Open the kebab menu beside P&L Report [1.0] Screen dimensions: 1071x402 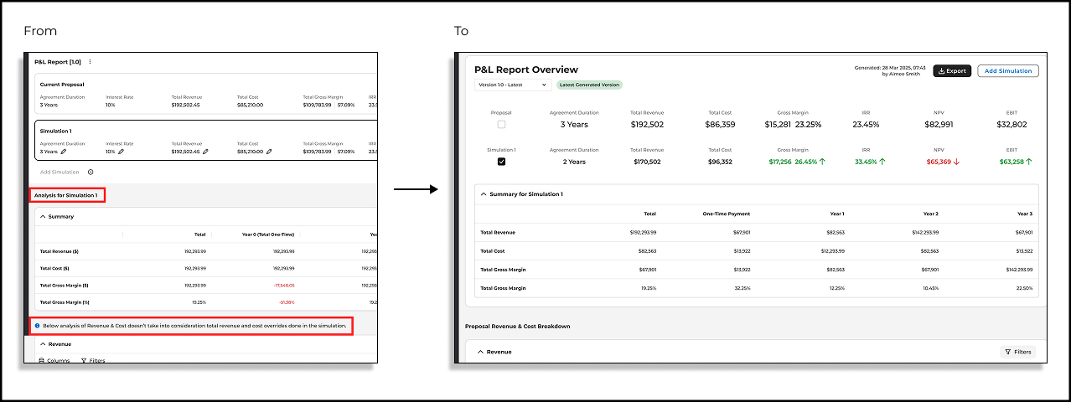(90, 61)
